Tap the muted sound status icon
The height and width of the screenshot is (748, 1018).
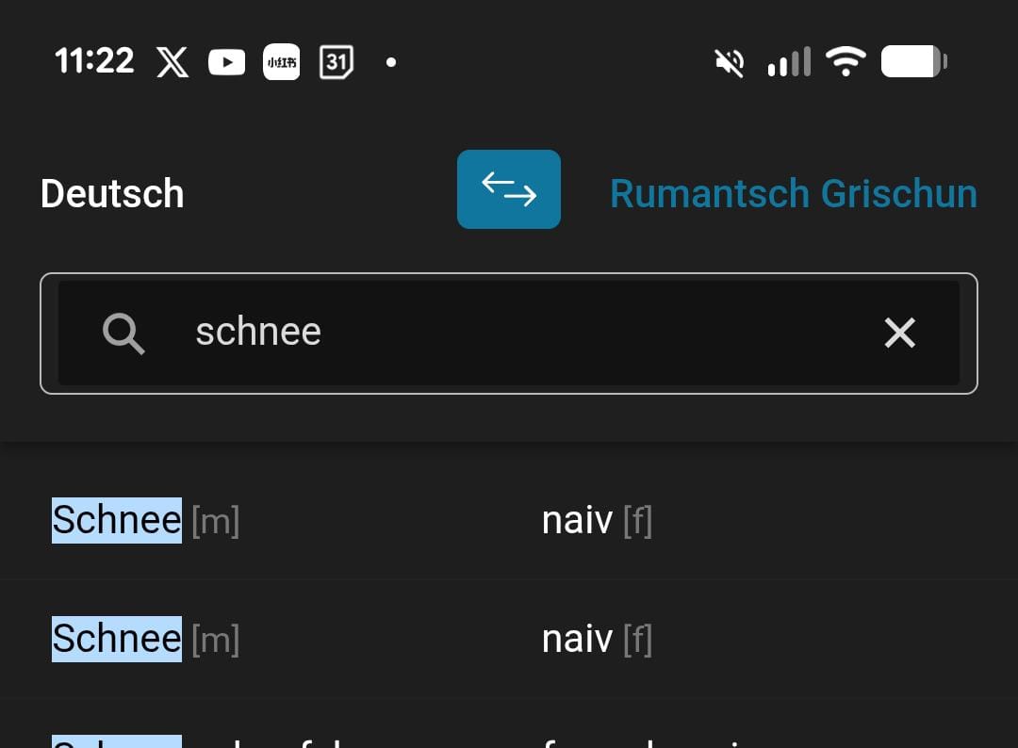(729, 63)
